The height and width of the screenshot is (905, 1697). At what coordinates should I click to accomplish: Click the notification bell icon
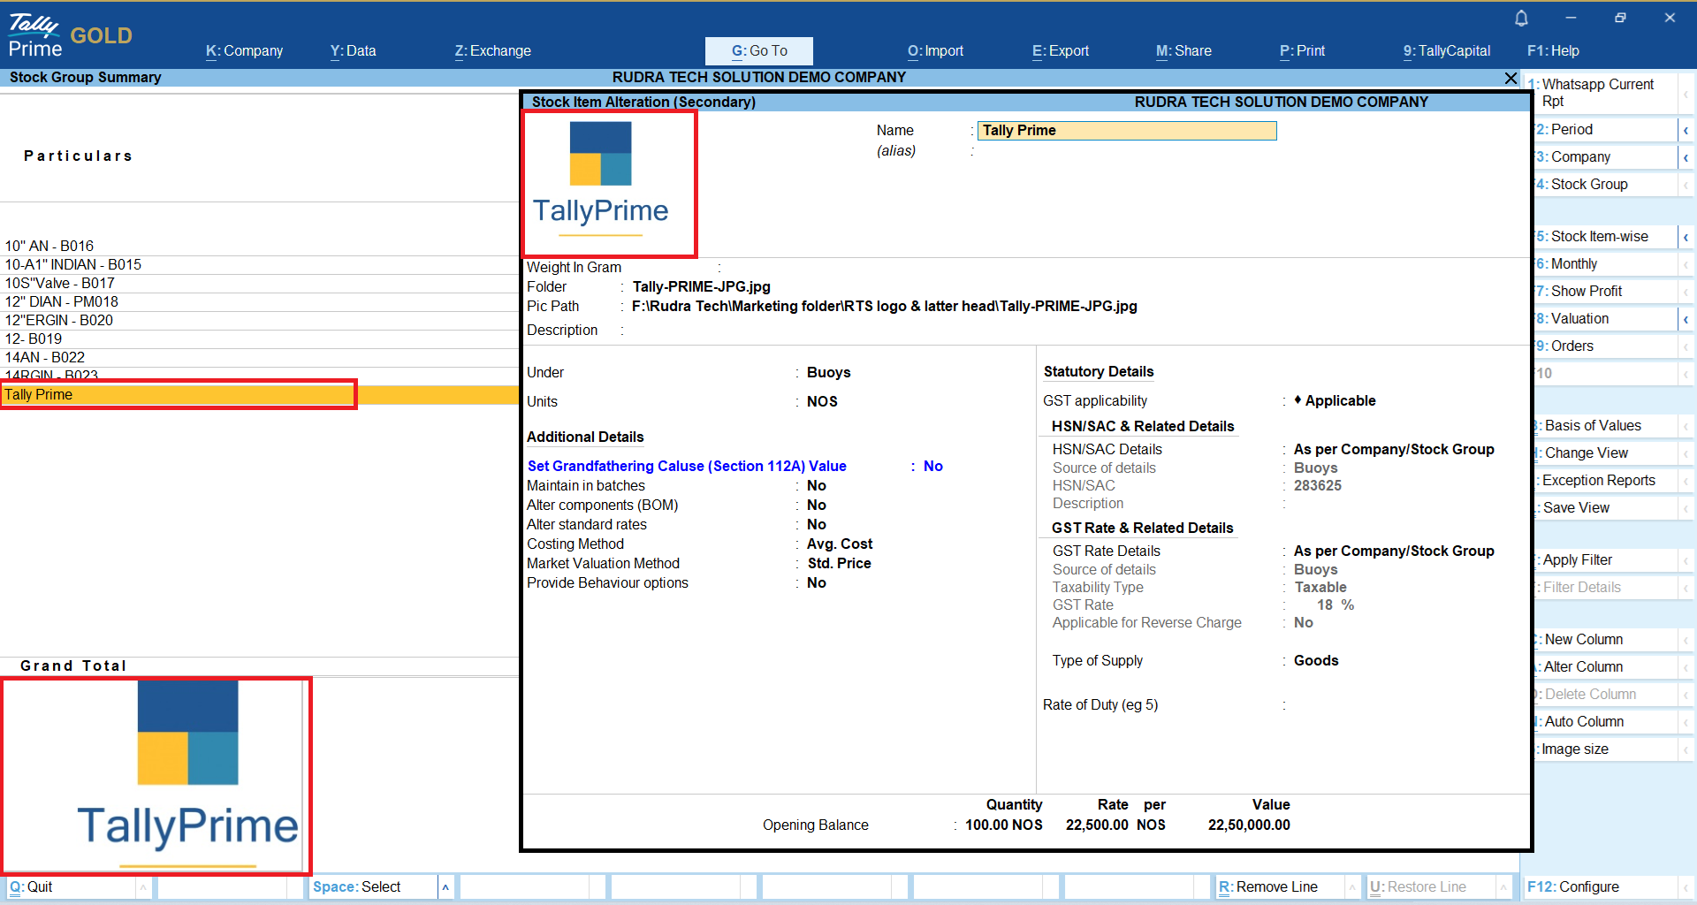point(1521,19)
